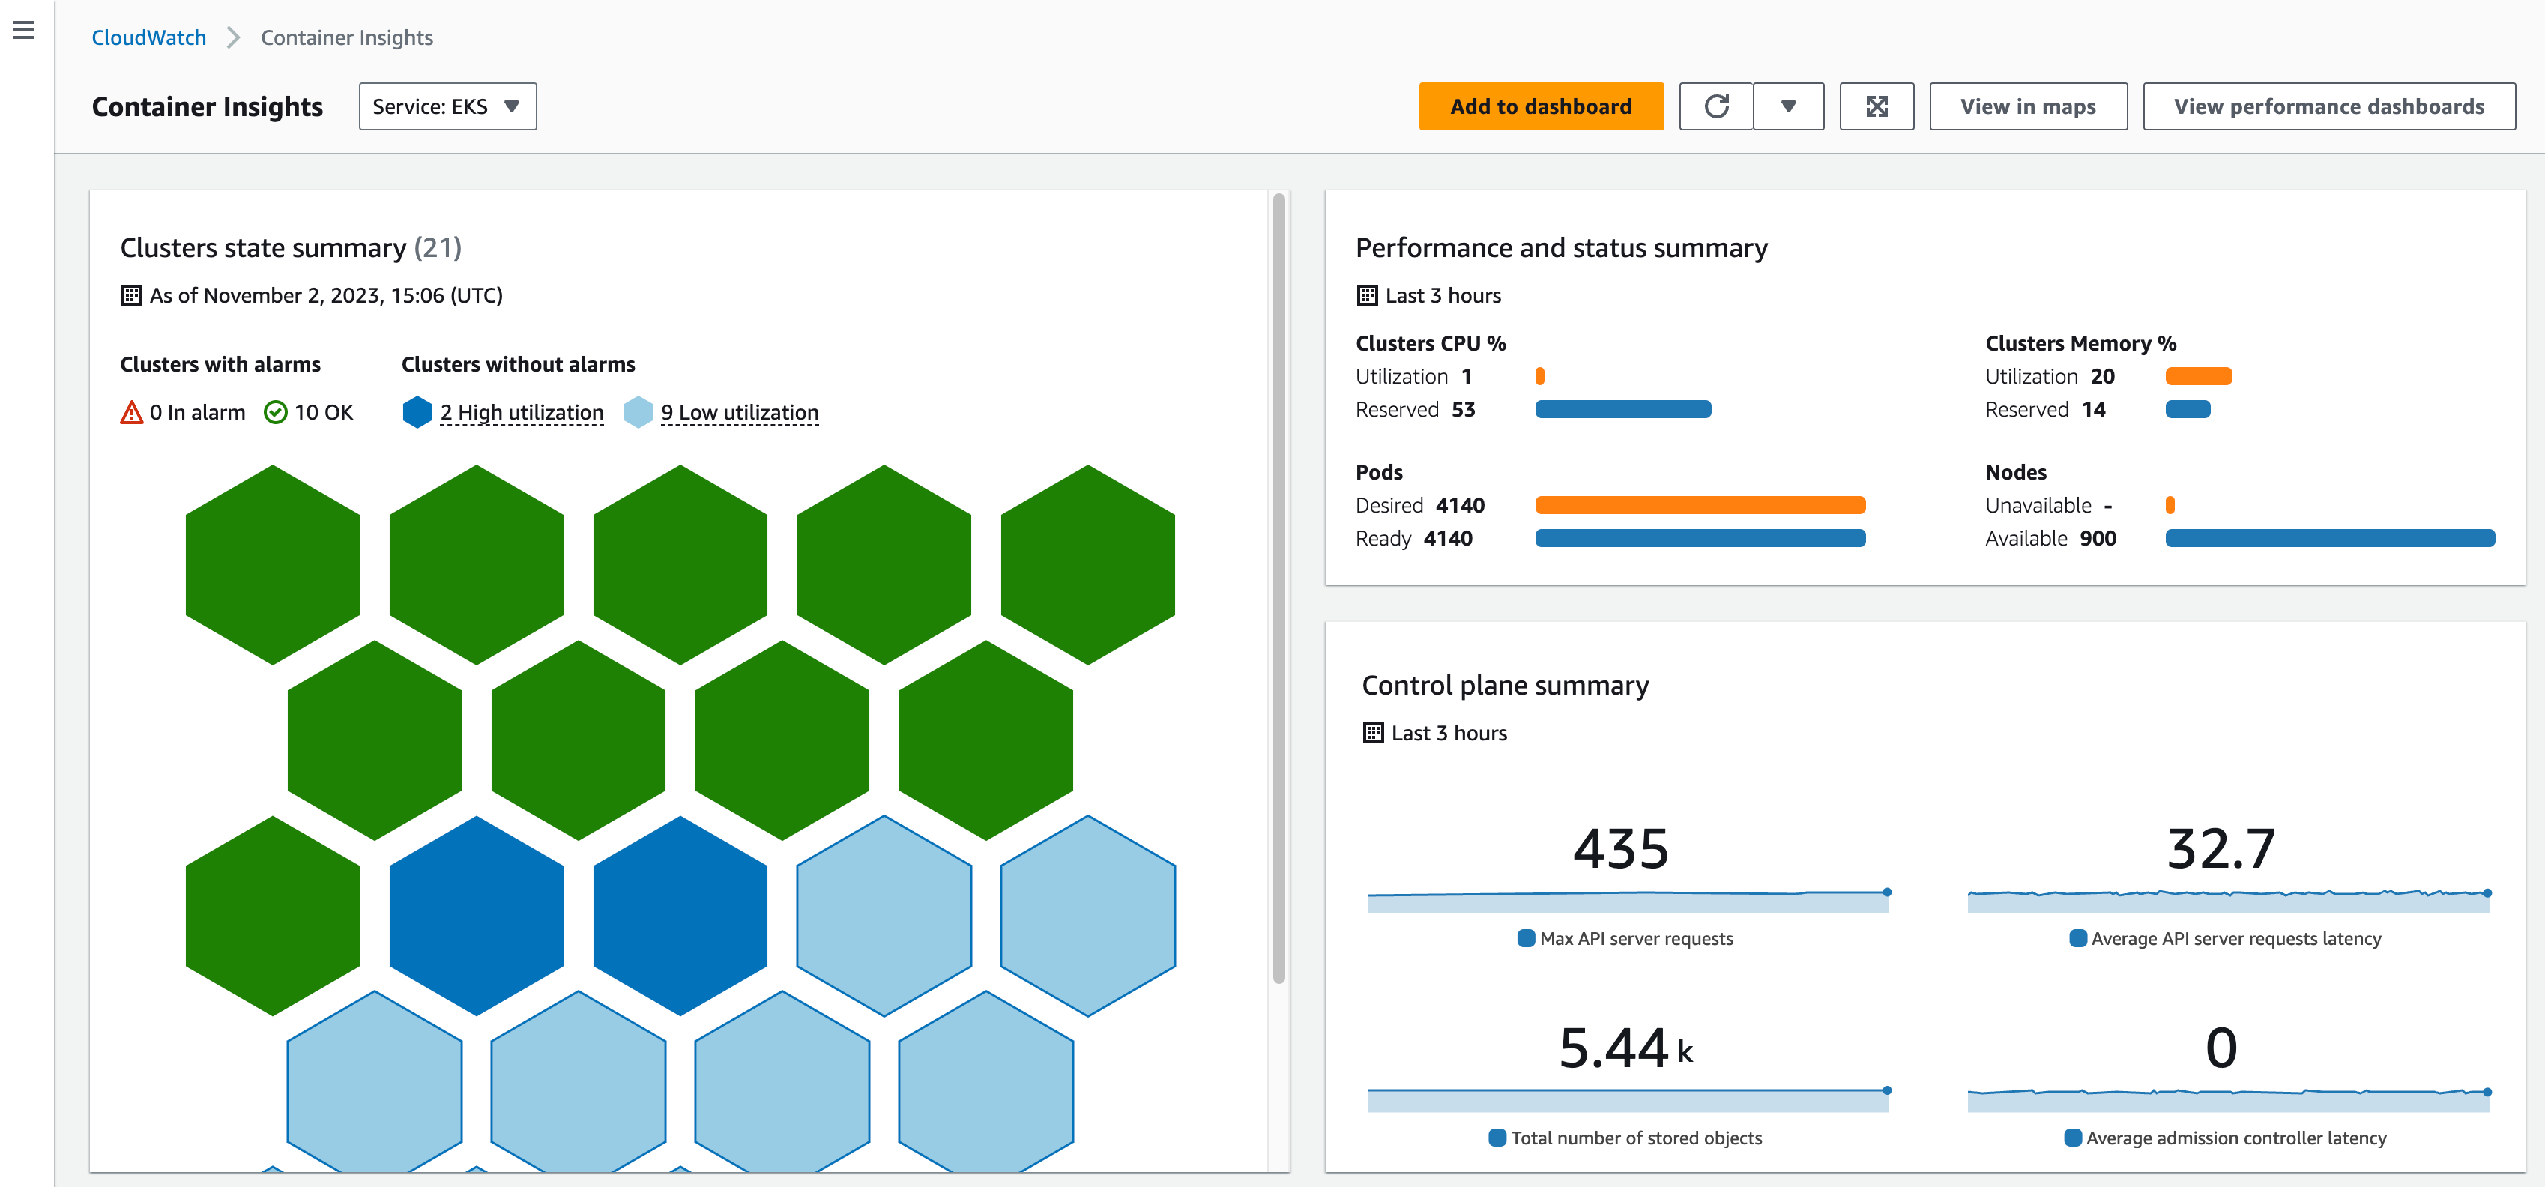The image size is (2545, 1187).
Task: Click the dark blue high utilization hexagon icon
Action: pos(417,412)
